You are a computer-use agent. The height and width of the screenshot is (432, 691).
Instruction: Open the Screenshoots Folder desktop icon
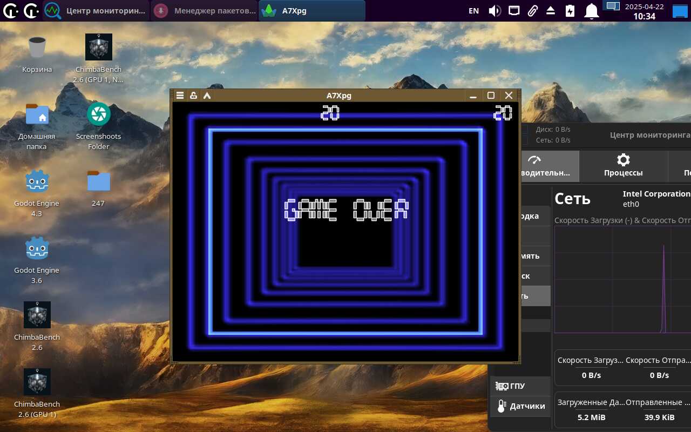coord(98,126)
